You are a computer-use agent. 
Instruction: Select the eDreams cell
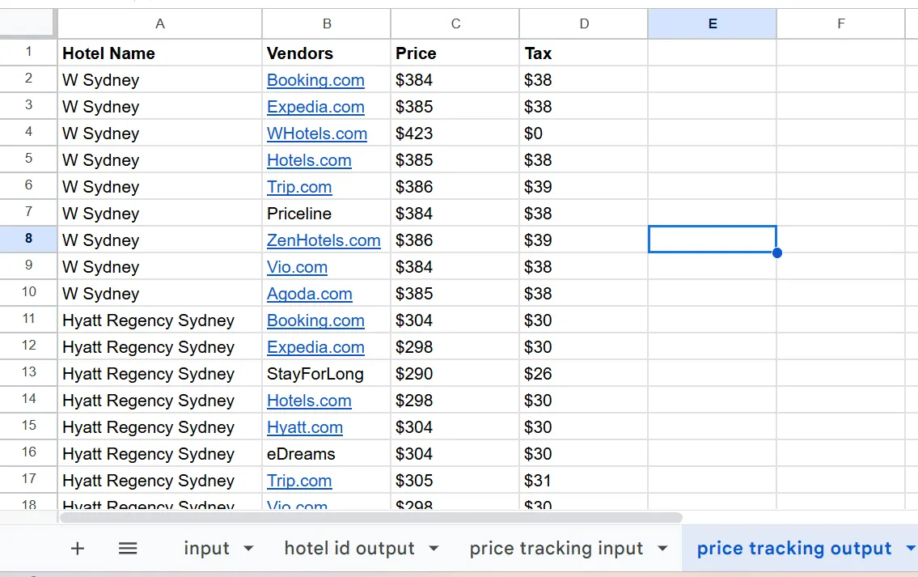click(x=327, y=454)
